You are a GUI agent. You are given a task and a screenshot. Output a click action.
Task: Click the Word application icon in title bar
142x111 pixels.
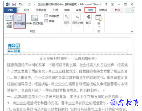[8, 4]
